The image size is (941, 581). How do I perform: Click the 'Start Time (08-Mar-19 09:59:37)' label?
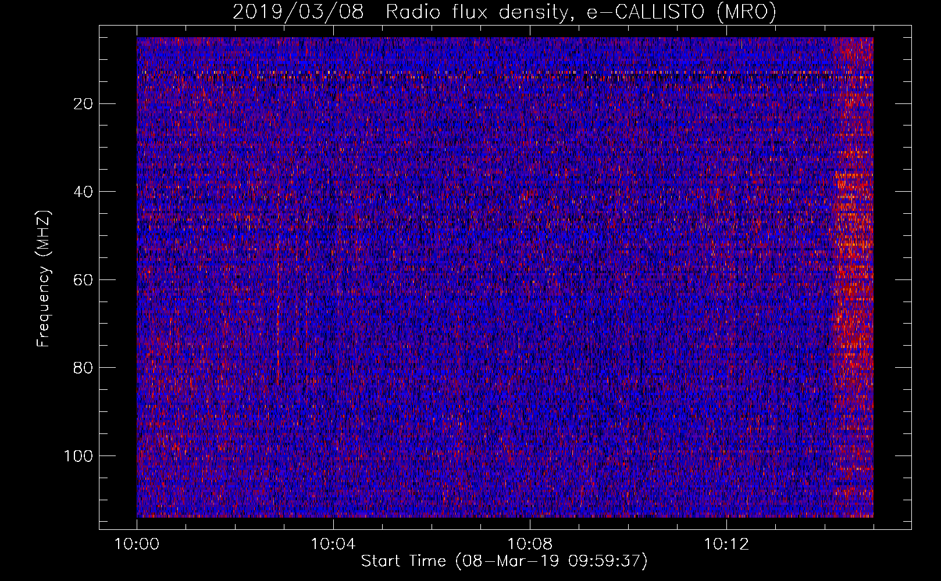click(504, 561)
